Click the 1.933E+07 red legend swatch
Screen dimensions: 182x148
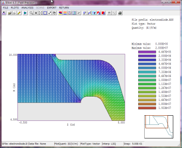point(147,108)
